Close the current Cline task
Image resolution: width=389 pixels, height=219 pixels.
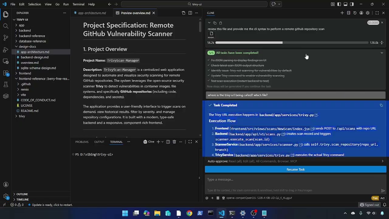click(x=382, y=23)
